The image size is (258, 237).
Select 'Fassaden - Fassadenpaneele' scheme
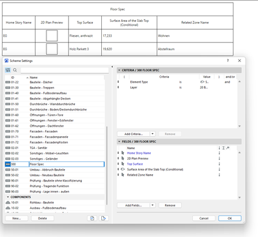(x=49, y=137)
